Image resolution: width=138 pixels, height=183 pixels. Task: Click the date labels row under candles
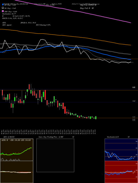point(49,131)
